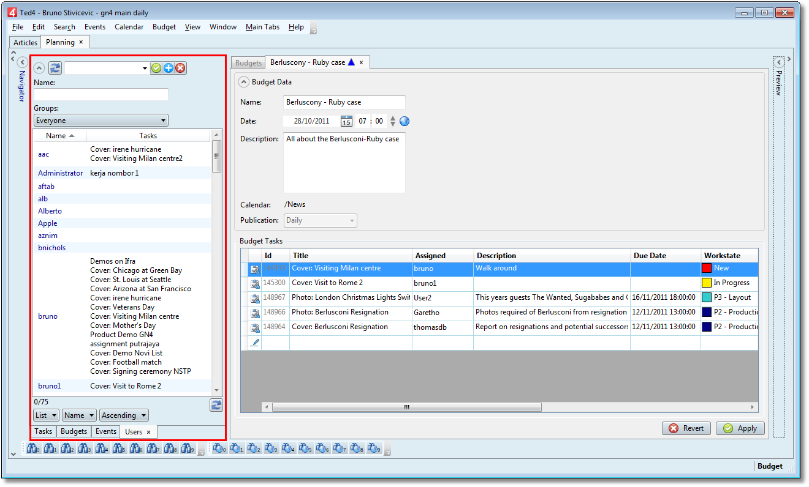Open the File menu
Screen dimensions: 809x487
(18, 27)
